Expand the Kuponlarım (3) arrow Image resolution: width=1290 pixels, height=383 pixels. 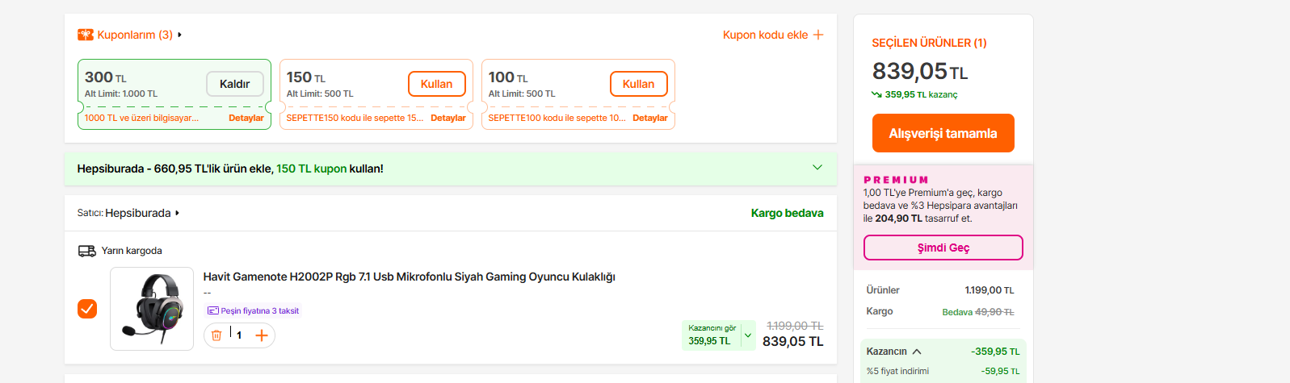point(179,35)
